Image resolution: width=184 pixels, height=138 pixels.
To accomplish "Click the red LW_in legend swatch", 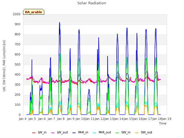I will click(x=34, y=133).
